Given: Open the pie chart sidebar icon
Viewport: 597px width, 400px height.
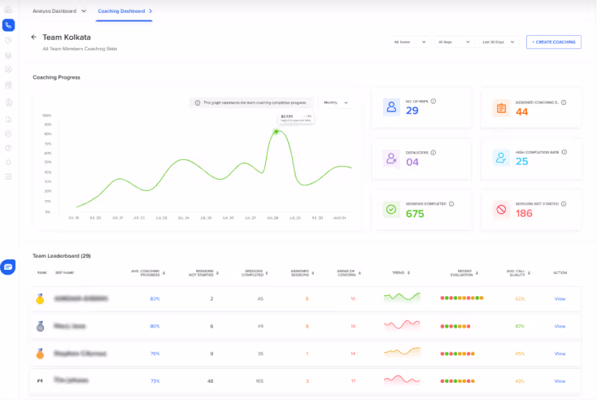Looking at the screenshot, I should pos(8,41).
